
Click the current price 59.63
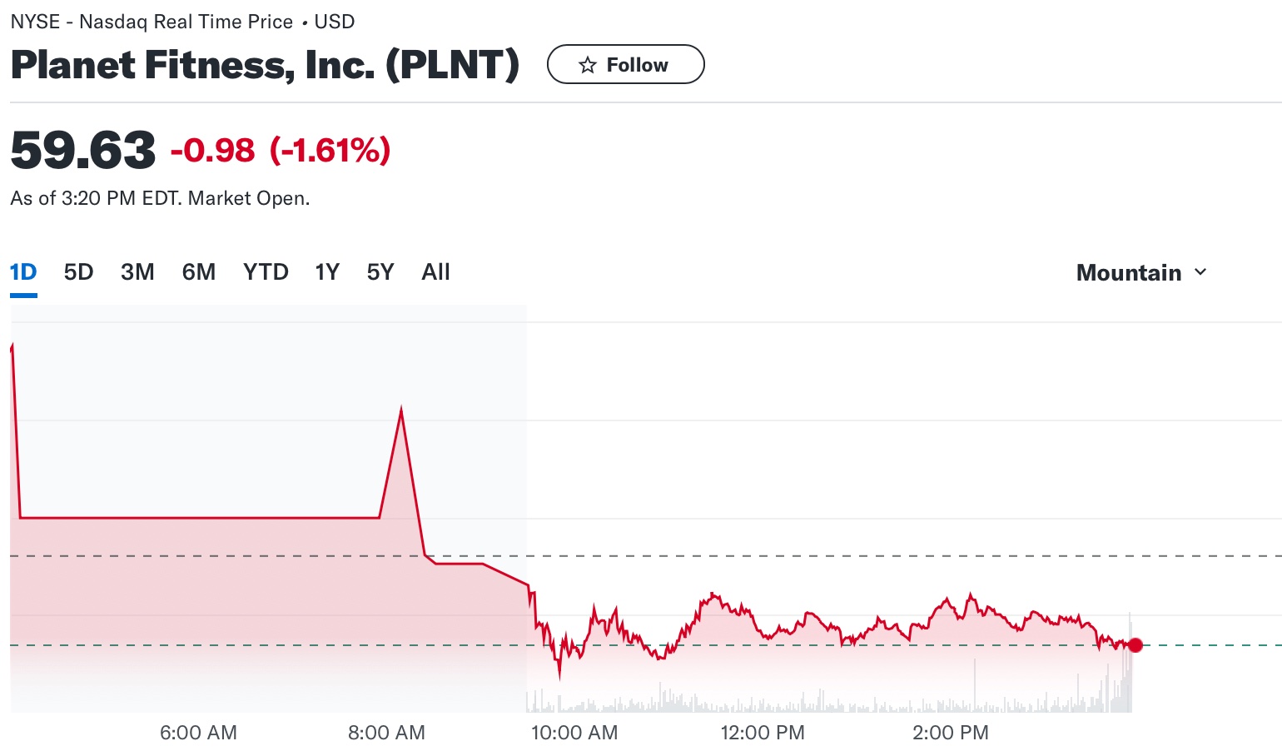tap(82, 150)
